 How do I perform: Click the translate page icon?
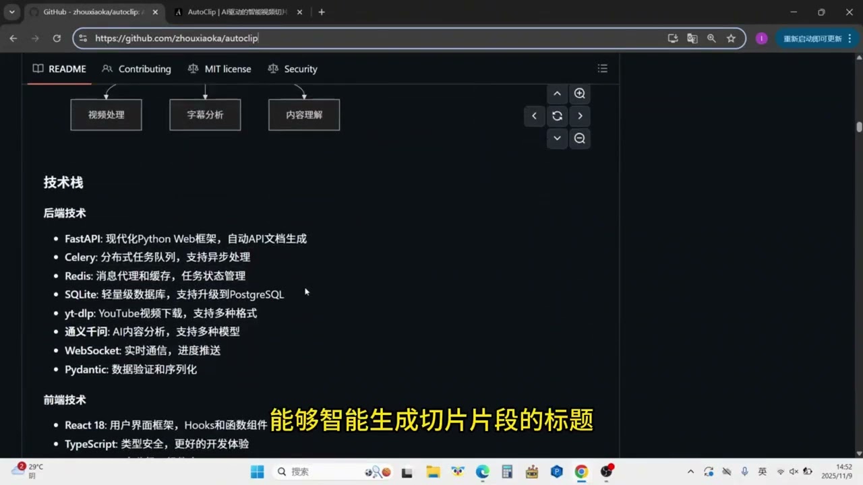pos(692,38)
